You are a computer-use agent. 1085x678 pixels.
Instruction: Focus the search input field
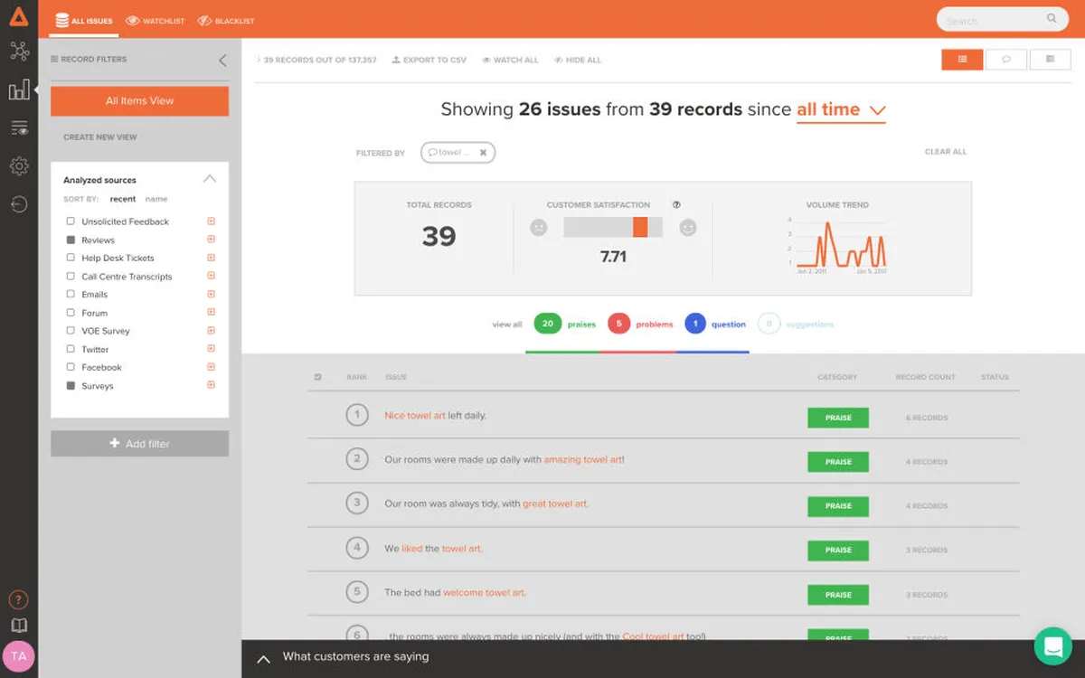coord(1001,19)
